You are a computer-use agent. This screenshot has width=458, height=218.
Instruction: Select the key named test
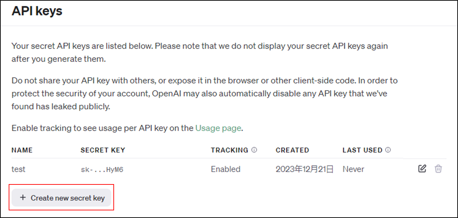pyautogui.click(x=18, y=169)
